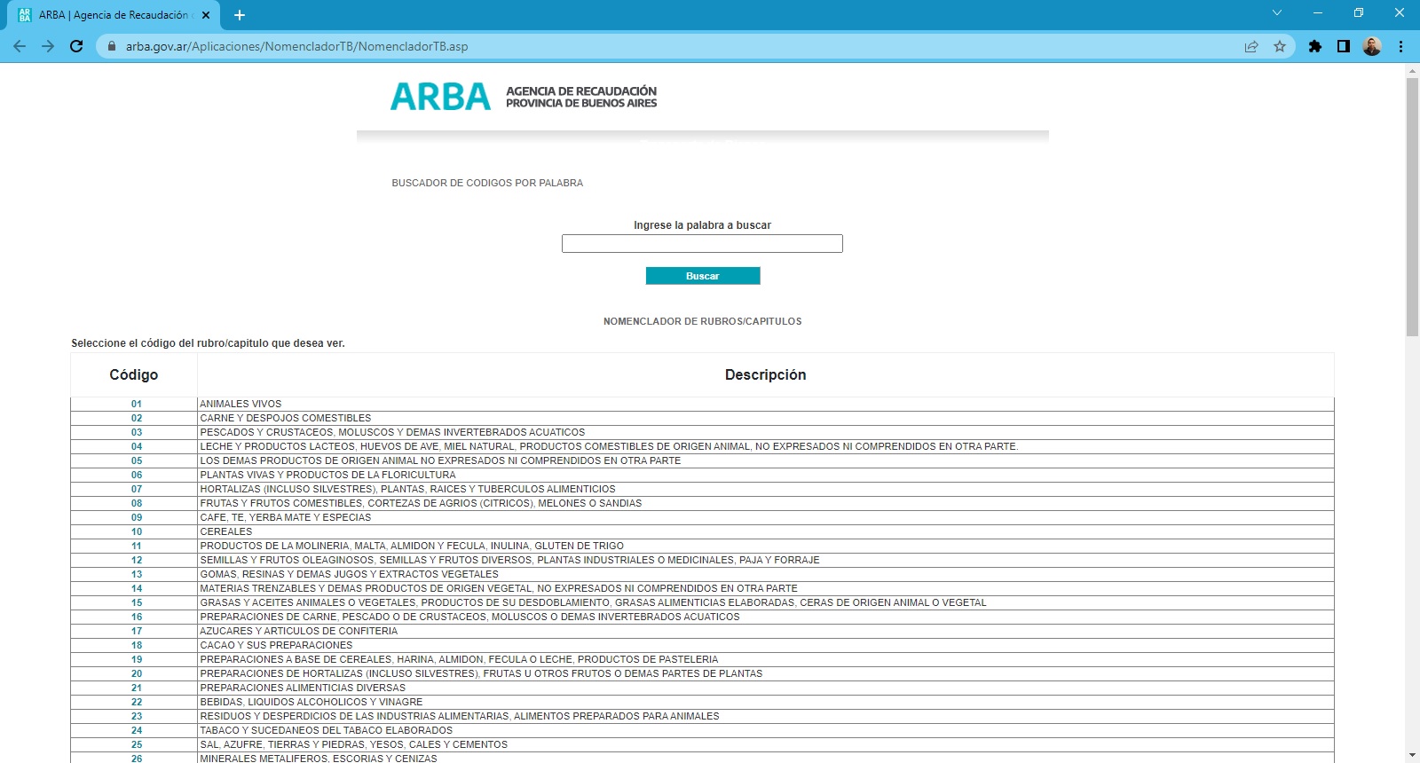Screen dimensions: 1420x763
Task: Select code 26 MINERALES METALIFEROS
Action: pyautogui.click(x=137, y=759)
